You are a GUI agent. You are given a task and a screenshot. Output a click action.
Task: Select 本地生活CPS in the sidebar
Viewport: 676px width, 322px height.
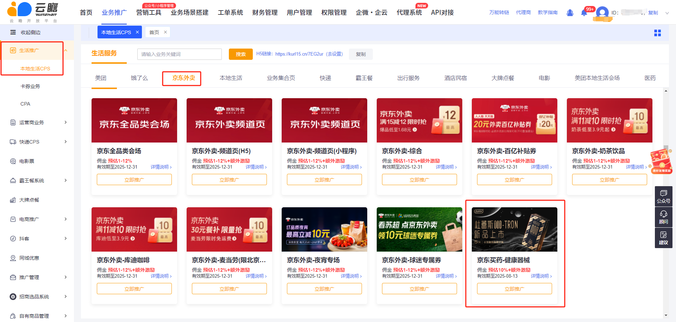pyautogui.click(x=35, y=69)
